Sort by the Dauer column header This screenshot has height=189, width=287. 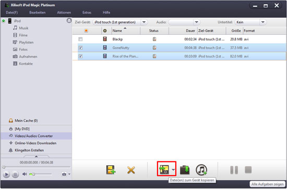coord(183,31)
